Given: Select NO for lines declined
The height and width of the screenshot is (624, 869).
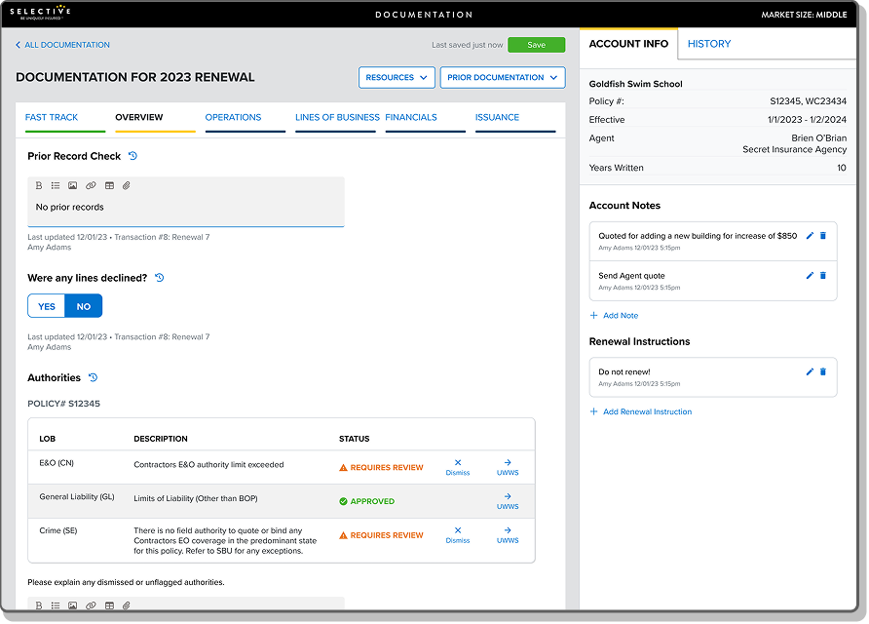Looking at the screenshot, I should [x=84, y=306].
